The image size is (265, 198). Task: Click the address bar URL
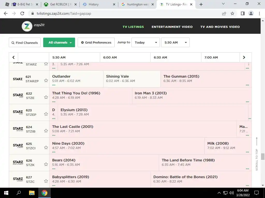coord(64,13)
